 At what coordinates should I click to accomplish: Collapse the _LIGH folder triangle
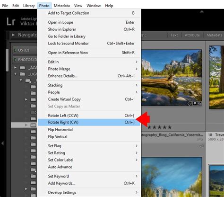[15, 74]
